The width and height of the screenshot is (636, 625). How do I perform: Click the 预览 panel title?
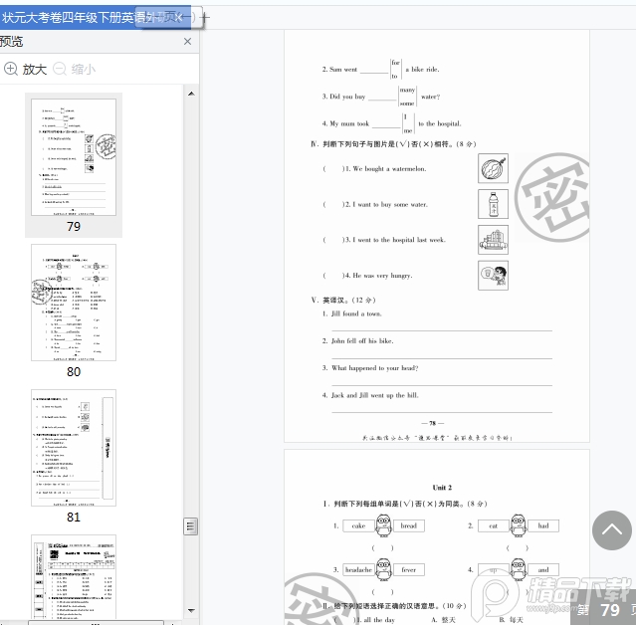[x=11, y=42]
